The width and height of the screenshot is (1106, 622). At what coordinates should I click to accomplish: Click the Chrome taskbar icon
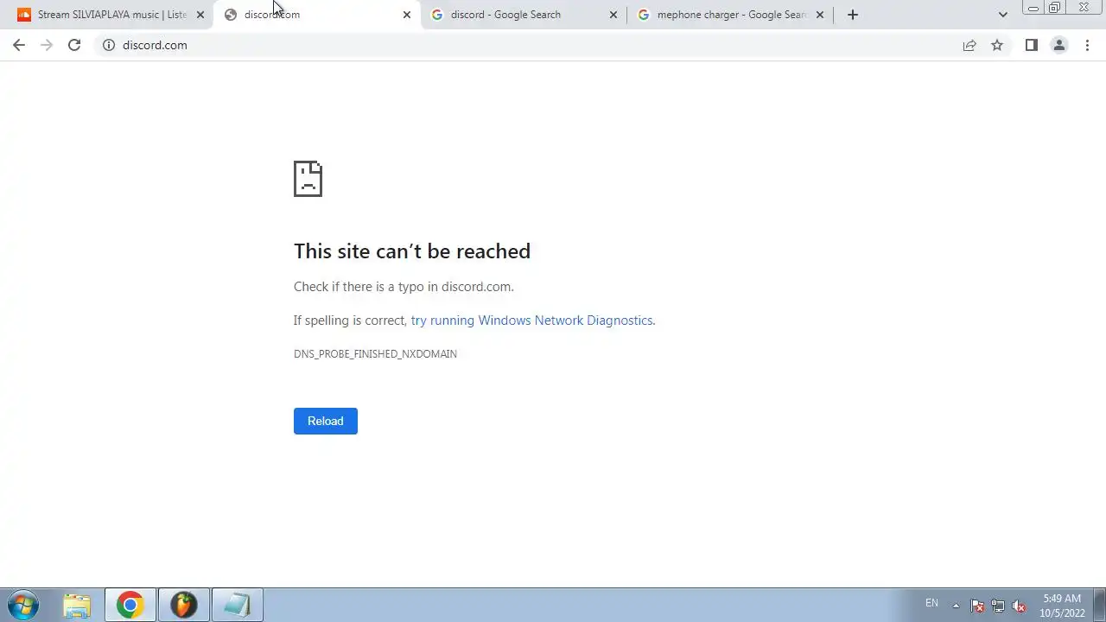(x=130, y=605)
